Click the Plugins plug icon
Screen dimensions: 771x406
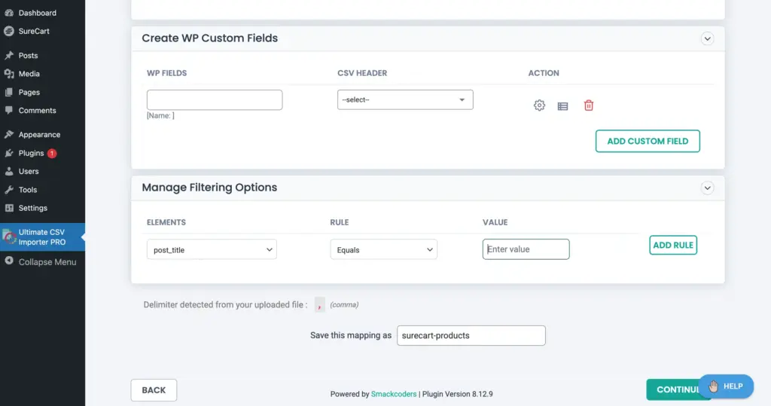click(9, 153)
